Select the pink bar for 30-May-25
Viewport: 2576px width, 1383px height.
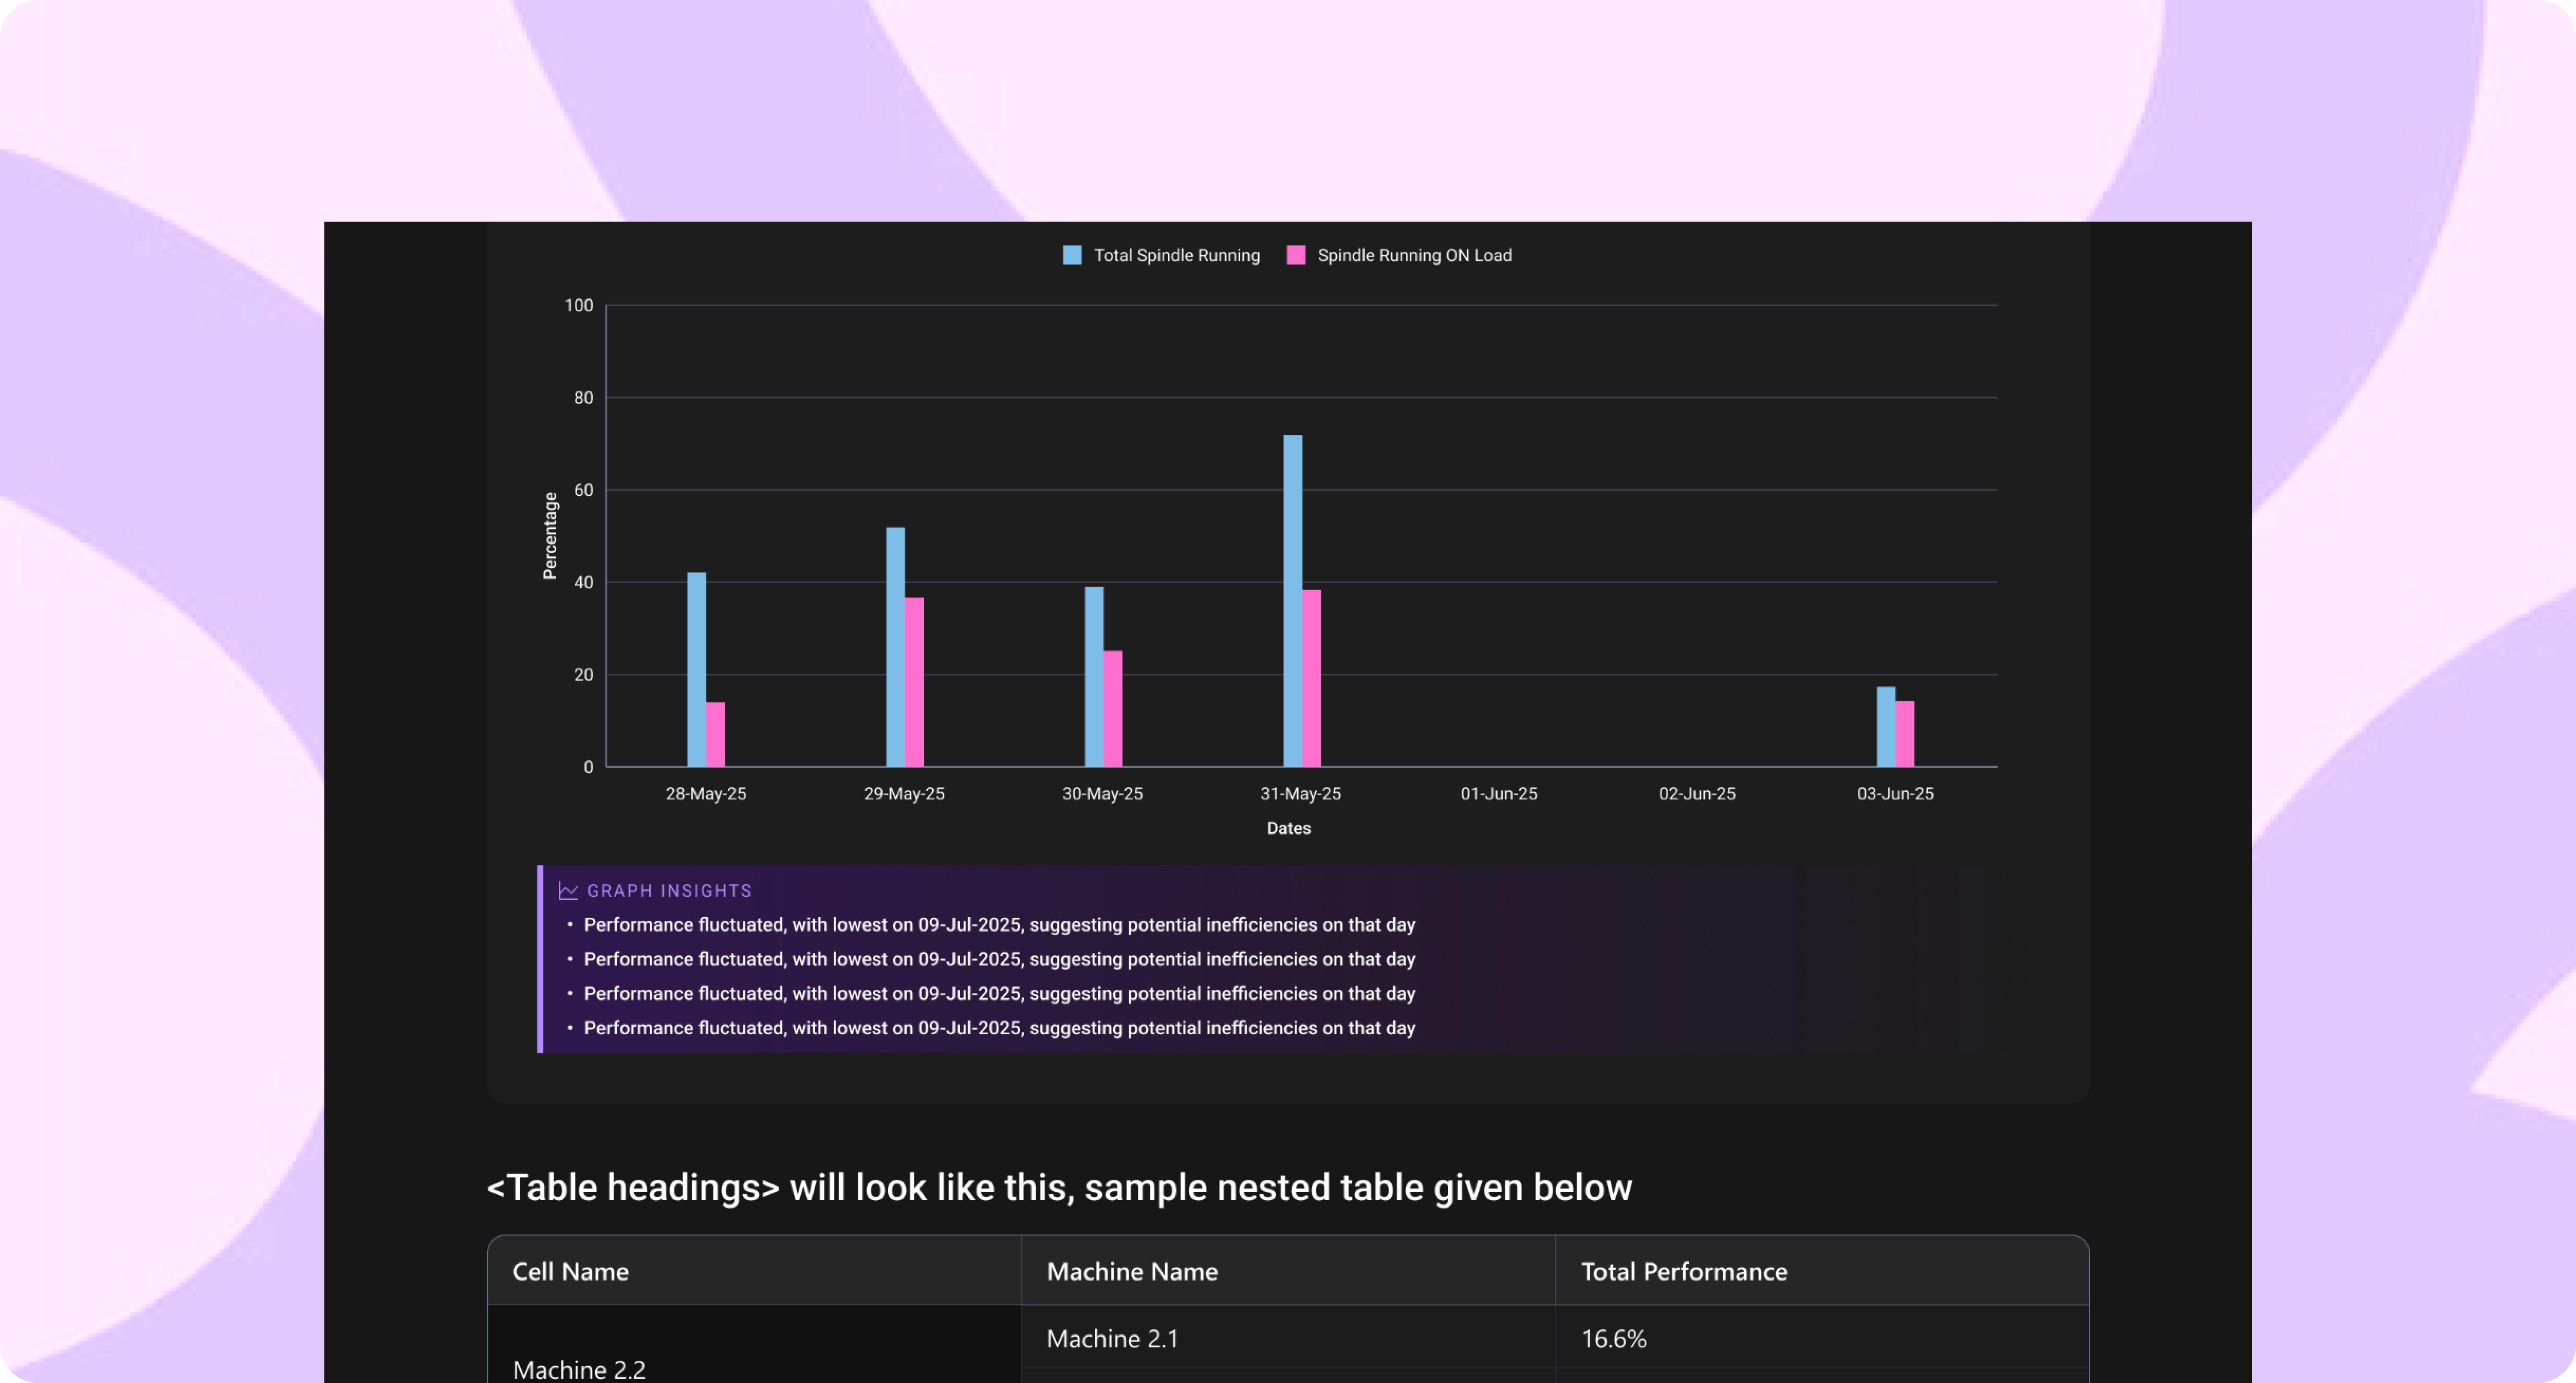1113,709
